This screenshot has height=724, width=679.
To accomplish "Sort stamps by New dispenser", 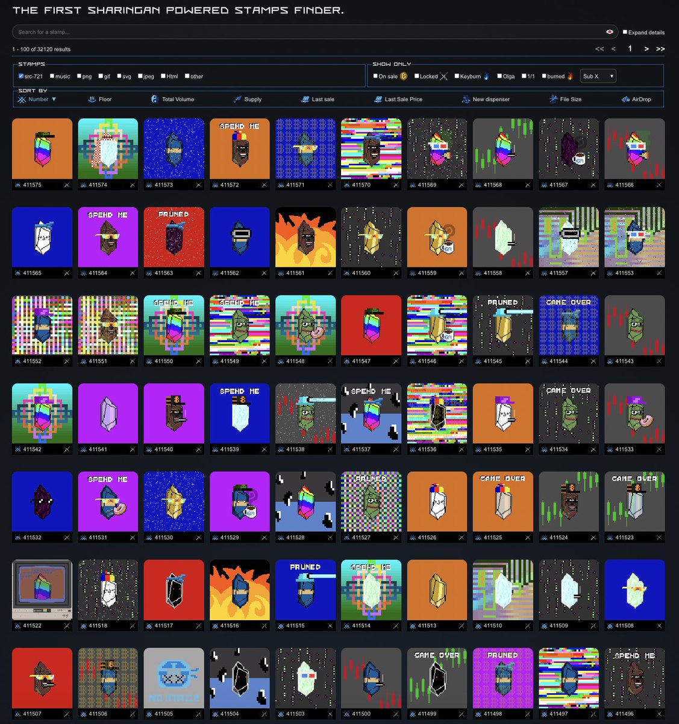I will click(x=486, y=99).
